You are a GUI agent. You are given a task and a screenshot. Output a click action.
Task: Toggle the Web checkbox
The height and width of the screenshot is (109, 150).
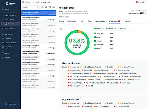tap(118, 29)
